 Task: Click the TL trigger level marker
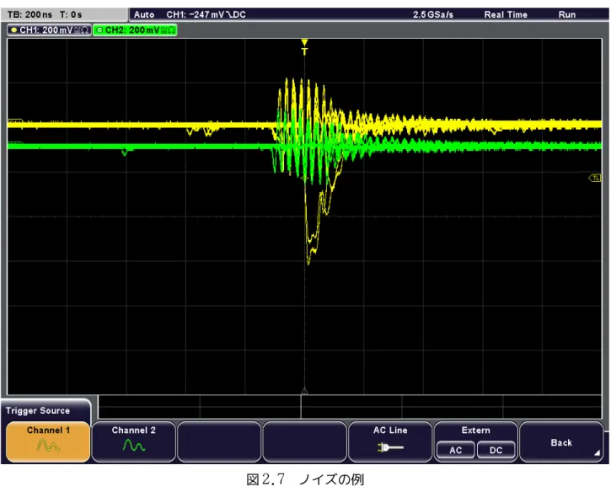pos(595,178)
